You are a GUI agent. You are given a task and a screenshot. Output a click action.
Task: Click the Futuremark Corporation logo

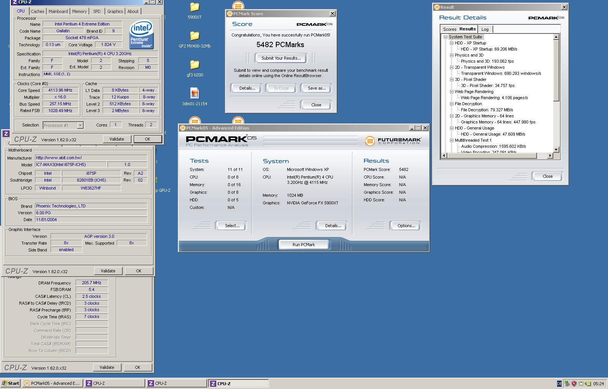pyautogui.click(x=393, y=141)
